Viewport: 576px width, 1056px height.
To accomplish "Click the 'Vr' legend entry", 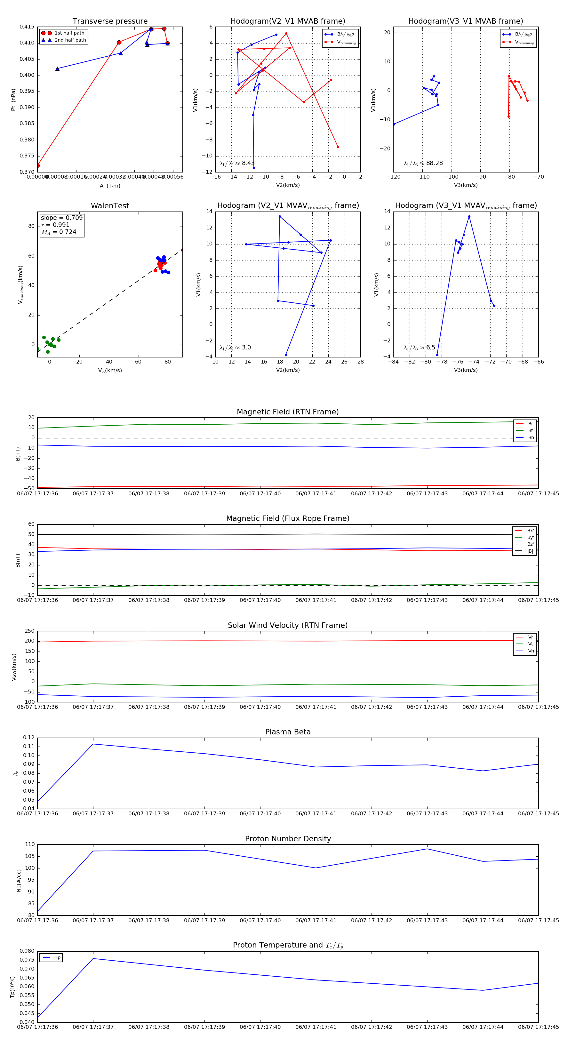I will tap(525, 637).
